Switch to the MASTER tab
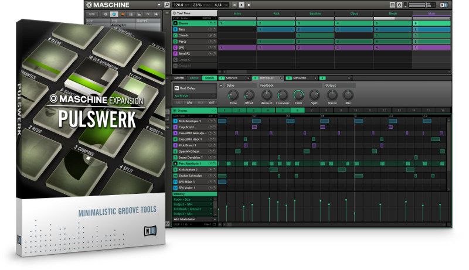This screenshot has width=469, height=270. pyautogui.click(x=179, y=78)
